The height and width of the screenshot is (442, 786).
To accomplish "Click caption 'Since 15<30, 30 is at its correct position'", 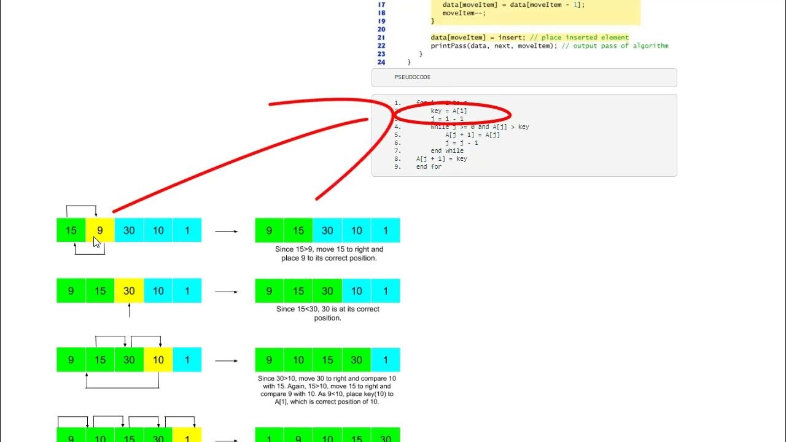I will point(328,313).
